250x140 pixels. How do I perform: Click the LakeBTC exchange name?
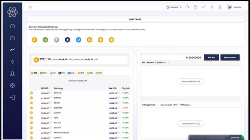point(58,138)
